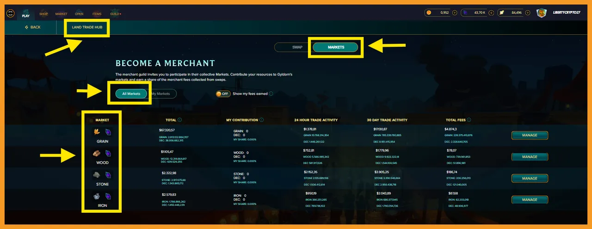592x229 pixels.
Task: Open info icon beside TOTAL column header
Action: tap(179, 120)
